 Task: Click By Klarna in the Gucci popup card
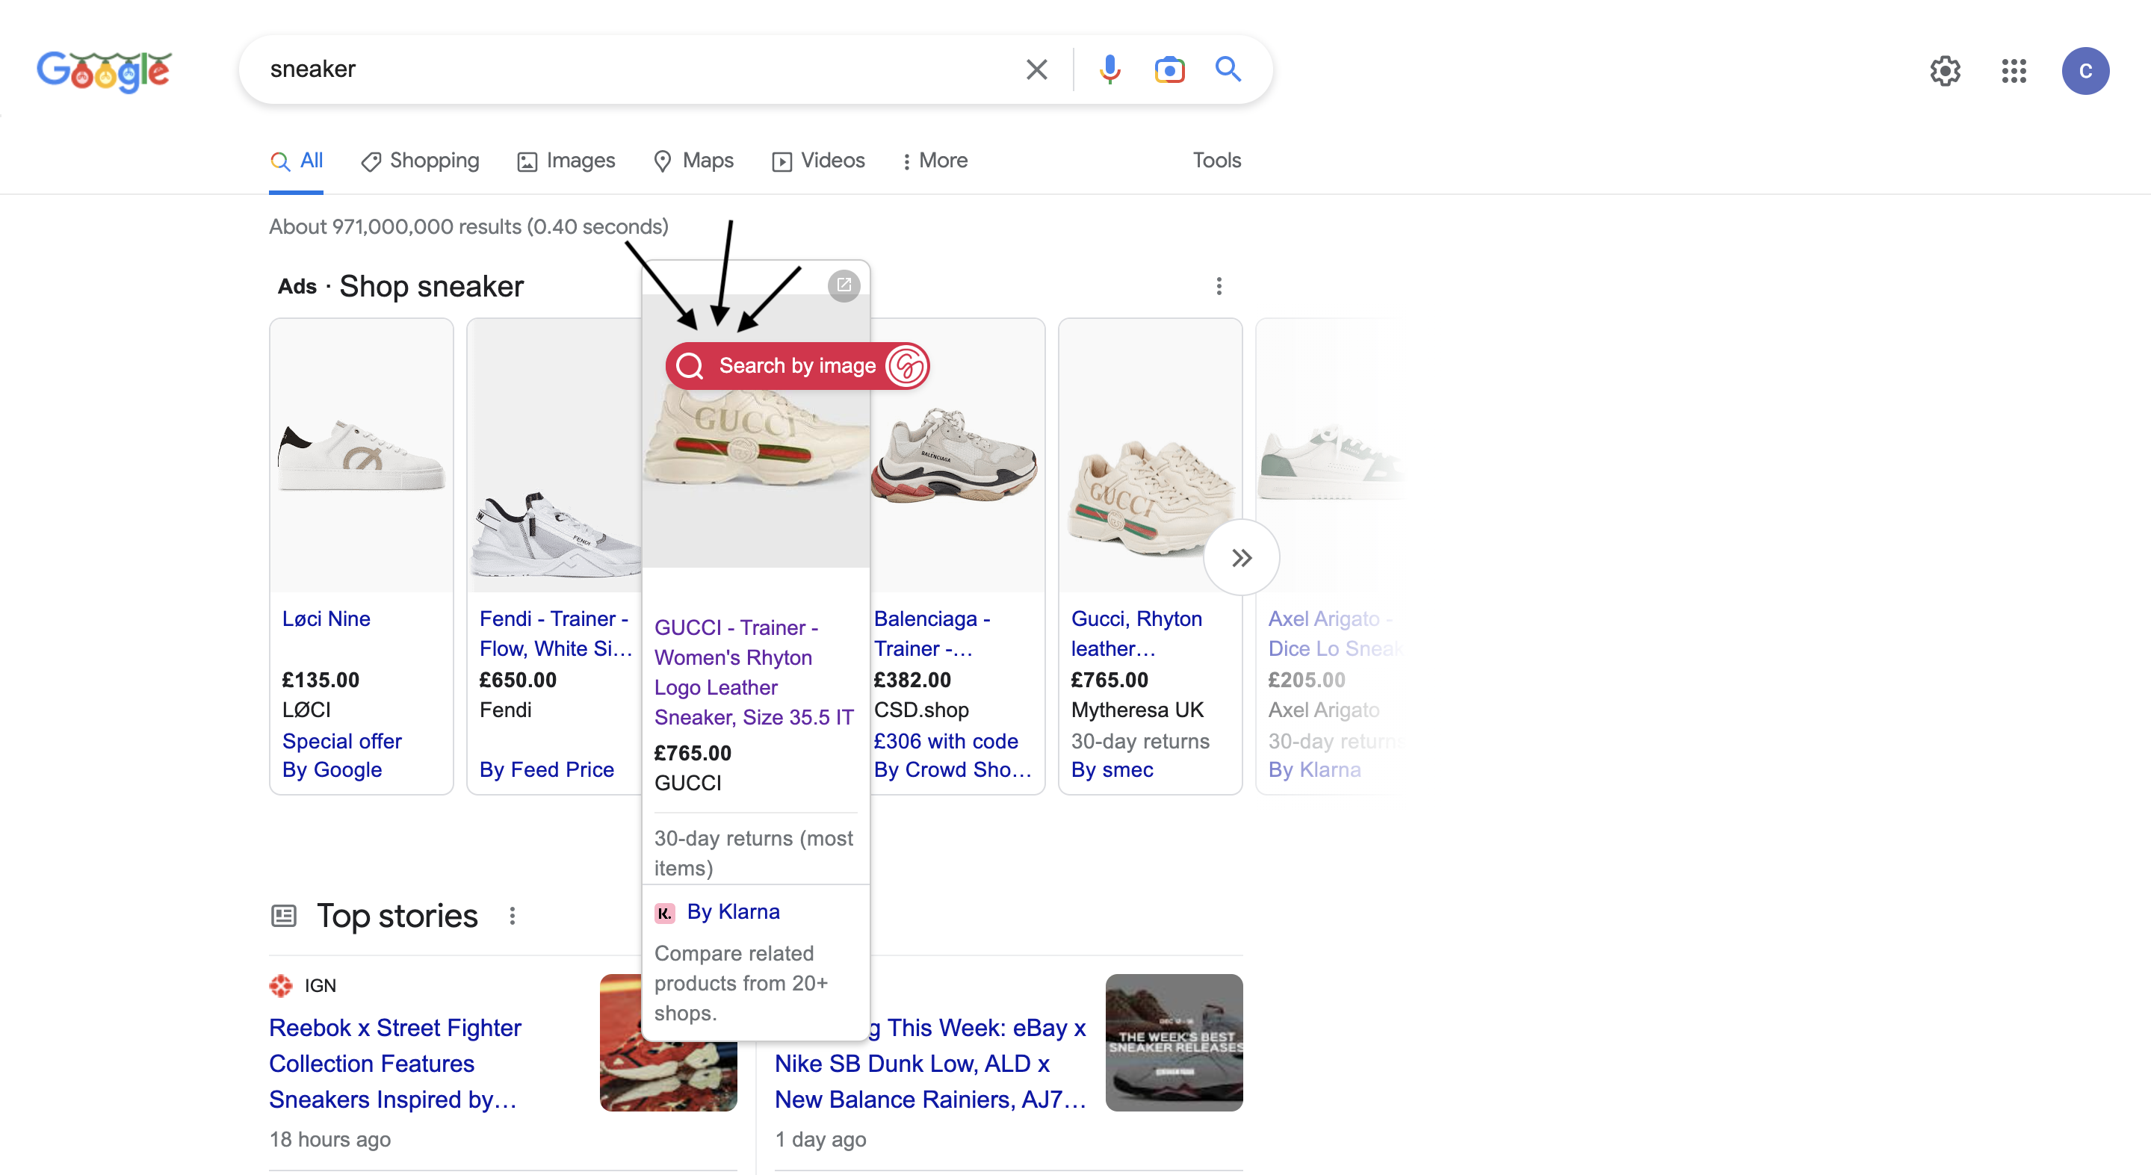[732, 912]
